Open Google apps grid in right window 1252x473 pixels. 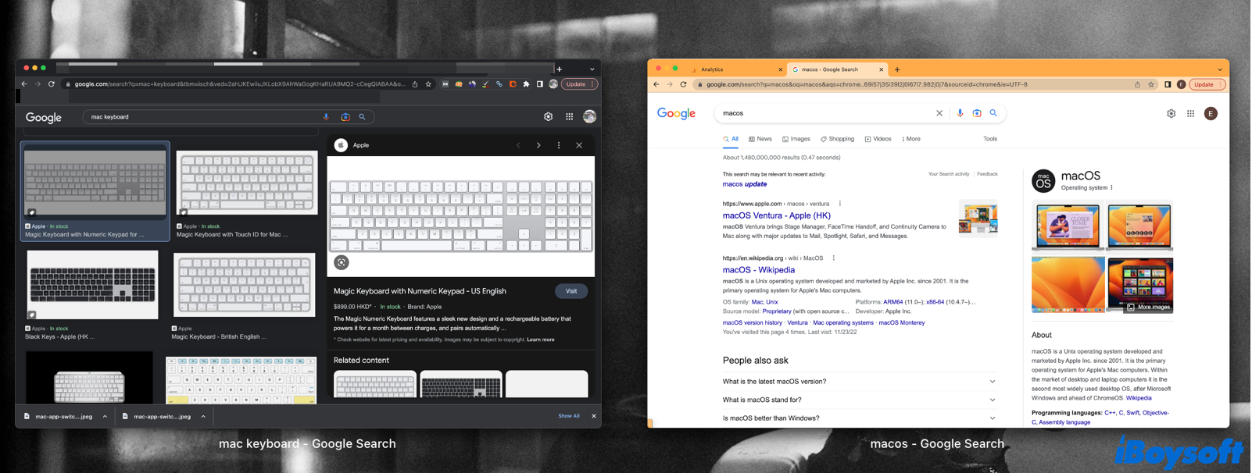pyautogui.click(x=1190, y=114)
